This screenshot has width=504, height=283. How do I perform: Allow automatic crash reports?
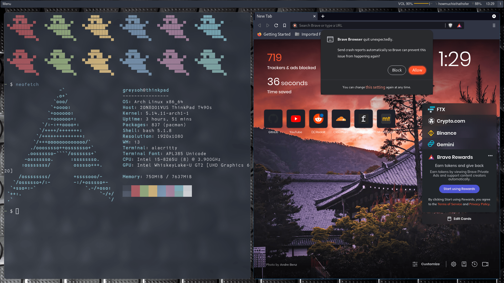(x=417, y=70)
